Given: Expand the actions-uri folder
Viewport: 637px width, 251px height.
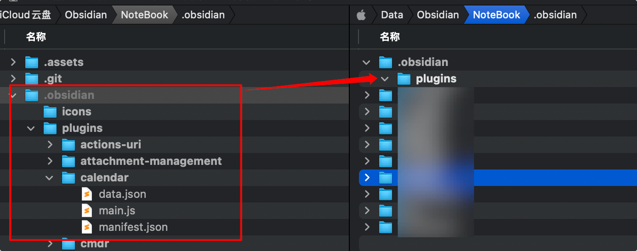Looking at the screenshot, I should 50,145.
